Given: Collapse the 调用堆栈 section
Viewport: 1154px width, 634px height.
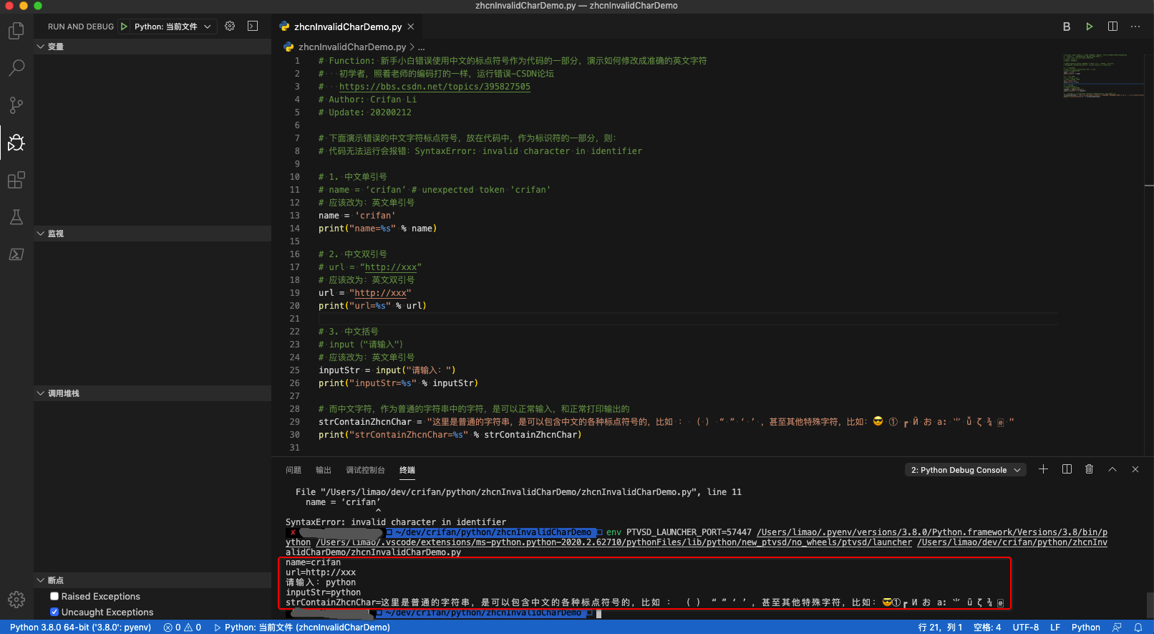Looking at the screenshot, I should 152,393.
